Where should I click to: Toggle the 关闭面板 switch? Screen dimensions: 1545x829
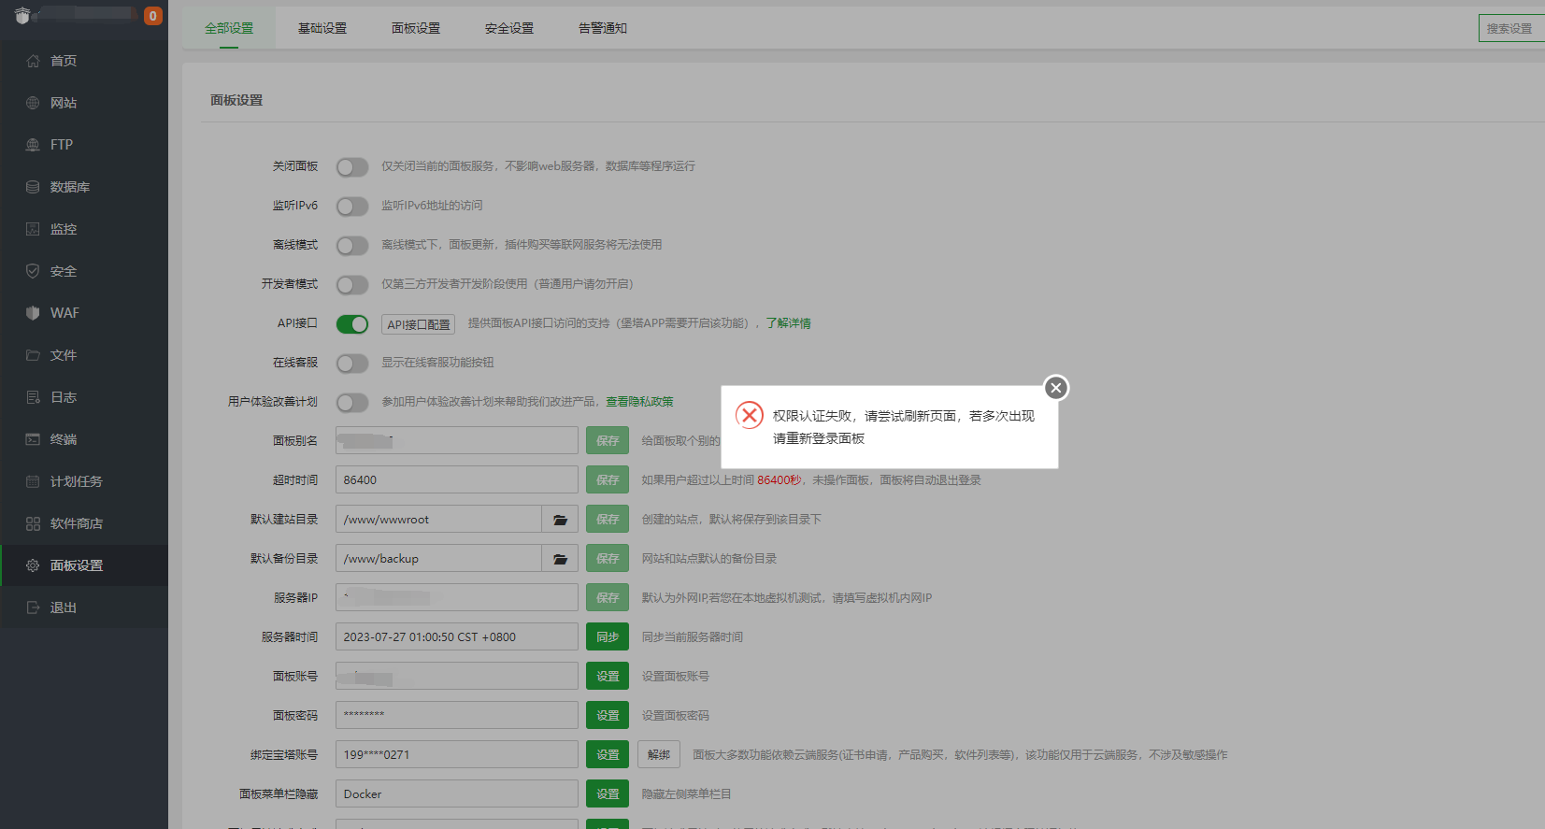[352, 166]
